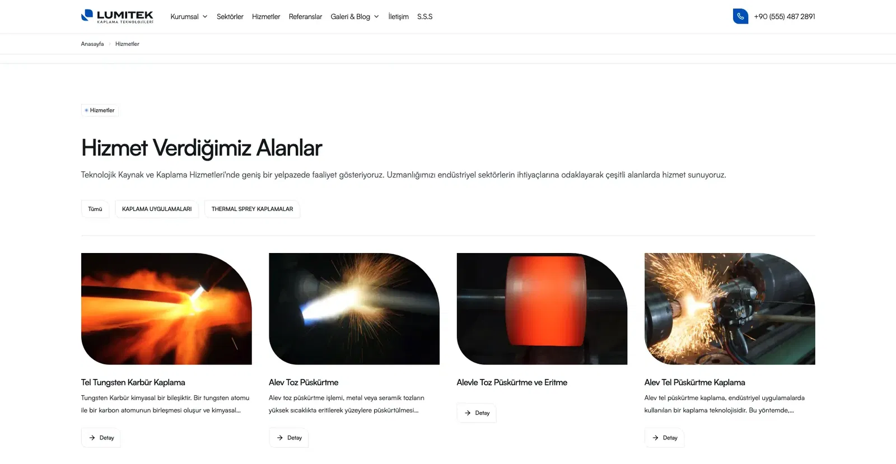Click the blue phone call icon
896x464 pixels.
point(740,16)
